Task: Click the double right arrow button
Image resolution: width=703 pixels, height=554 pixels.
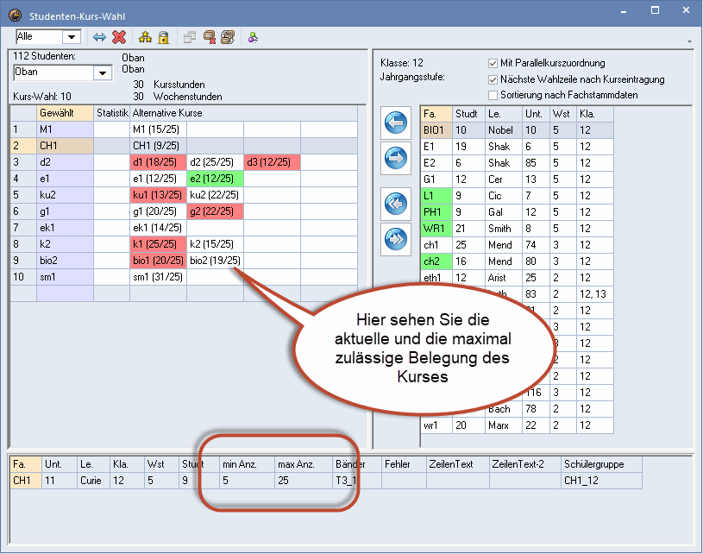Action: 396,239
